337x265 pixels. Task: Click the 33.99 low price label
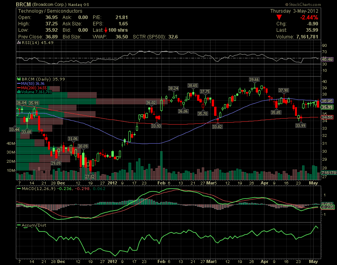(x=301, y=125)
